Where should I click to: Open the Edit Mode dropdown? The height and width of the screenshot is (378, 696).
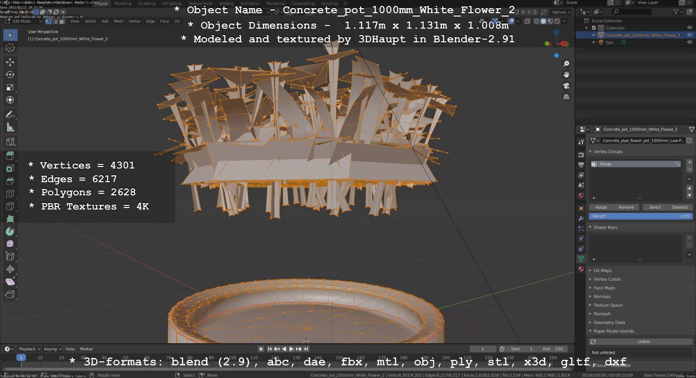coord(24,21)
